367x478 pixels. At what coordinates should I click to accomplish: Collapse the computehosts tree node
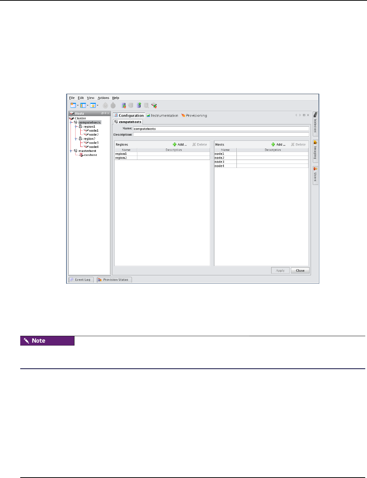click(x=71, y=122)
